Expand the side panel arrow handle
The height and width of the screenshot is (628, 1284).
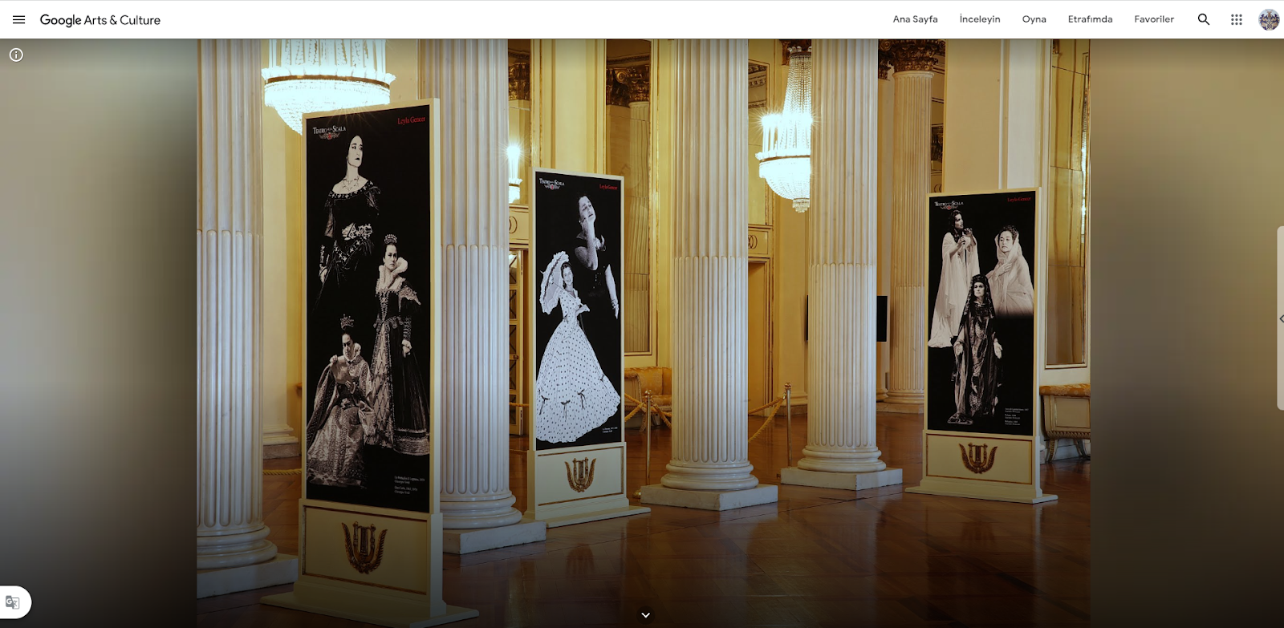tap(1281, 318)
